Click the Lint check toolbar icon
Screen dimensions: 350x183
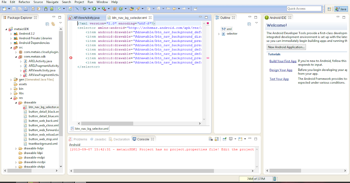59,9
